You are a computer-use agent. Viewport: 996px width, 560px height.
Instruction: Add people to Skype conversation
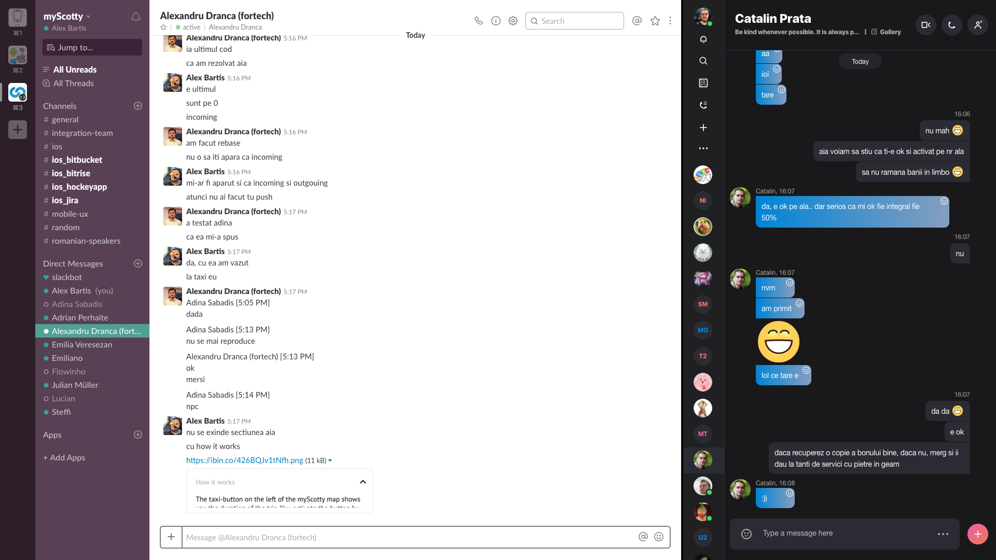click(978, 25)
